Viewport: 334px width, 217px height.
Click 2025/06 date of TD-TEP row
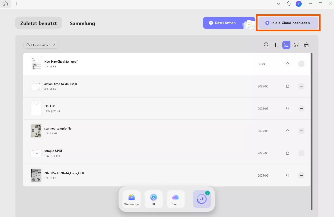pos(263,109)
